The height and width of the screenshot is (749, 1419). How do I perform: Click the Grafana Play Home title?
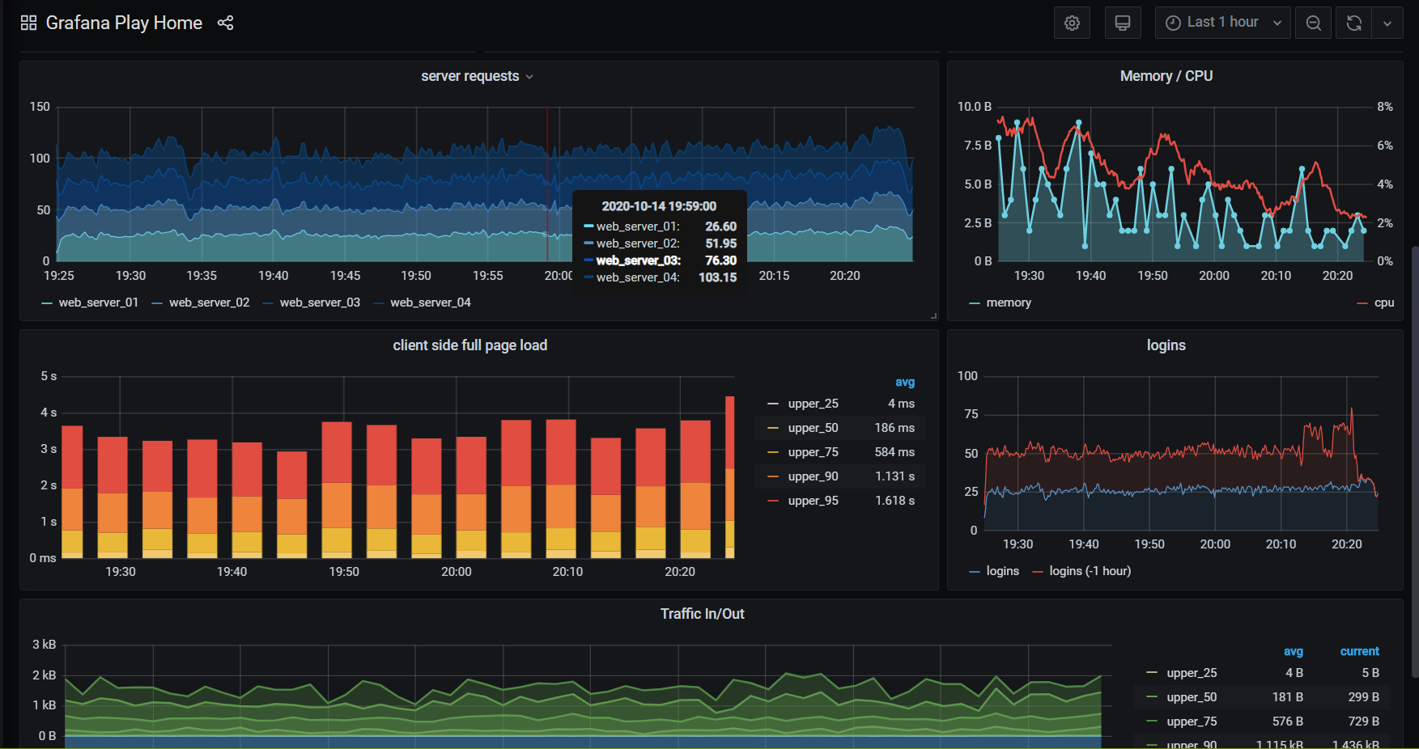[124, 23]
